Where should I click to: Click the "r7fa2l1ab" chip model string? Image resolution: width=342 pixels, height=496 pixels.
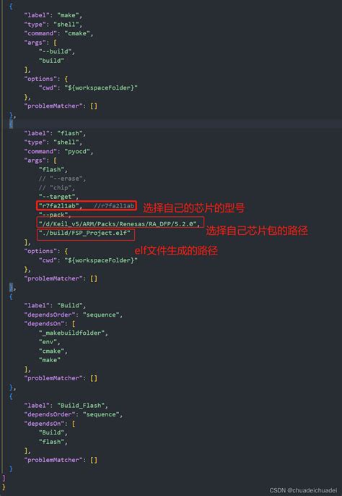pyautogui.click(x=58, y=206)
